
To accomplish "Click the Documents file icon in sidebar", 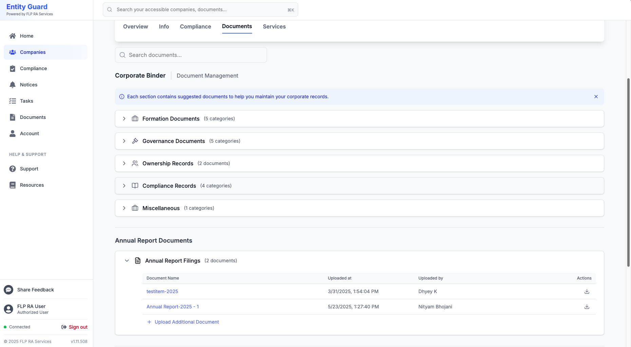I will point(13,117).
